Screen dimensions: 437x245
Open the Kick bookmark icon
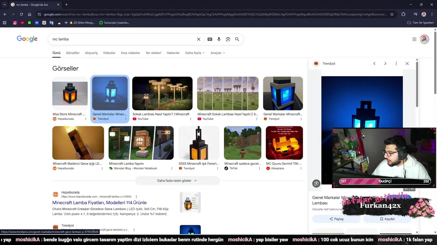[x=30, y=23]
